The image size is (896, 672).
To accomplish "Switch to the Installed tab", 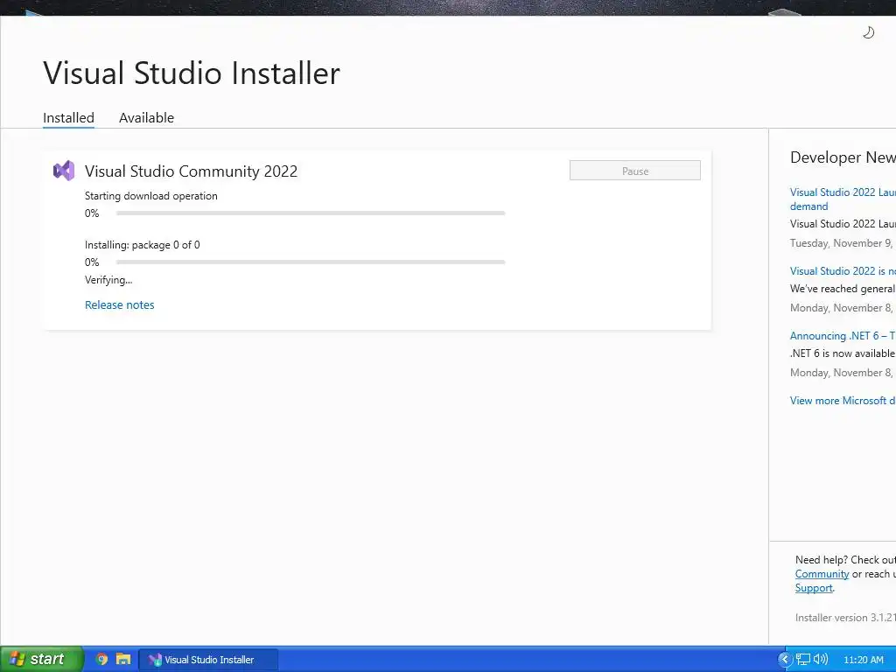I will pos(68,118).
